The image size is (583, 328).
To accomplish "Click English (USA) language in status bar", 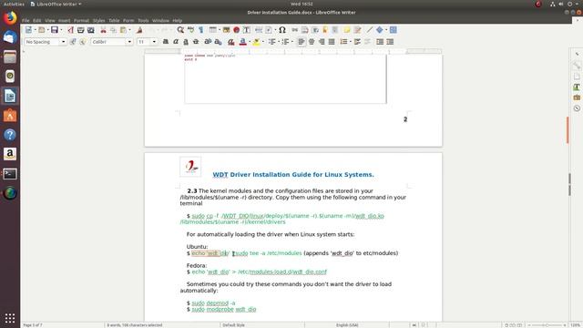I will pos(347,325).
